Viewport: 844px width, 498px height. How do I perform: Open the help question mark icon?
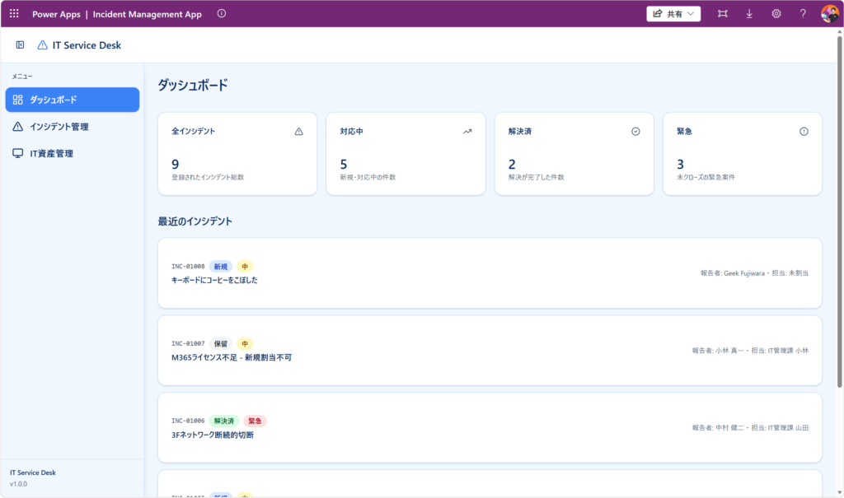[803, 14]
